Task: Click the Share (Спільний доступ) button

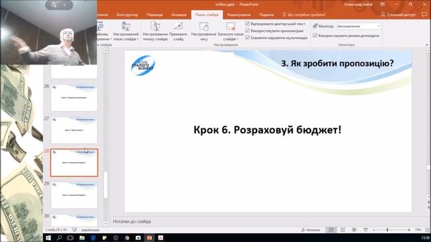Action: (398, 15)
